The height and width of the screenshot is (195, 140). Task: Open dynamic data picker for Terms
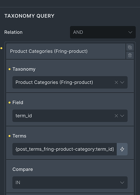[122, 149]
